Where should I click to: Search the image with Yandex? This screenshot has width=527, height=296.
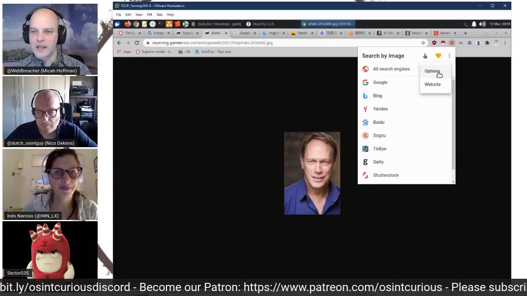pyautogui.click(x=405, y=109)
